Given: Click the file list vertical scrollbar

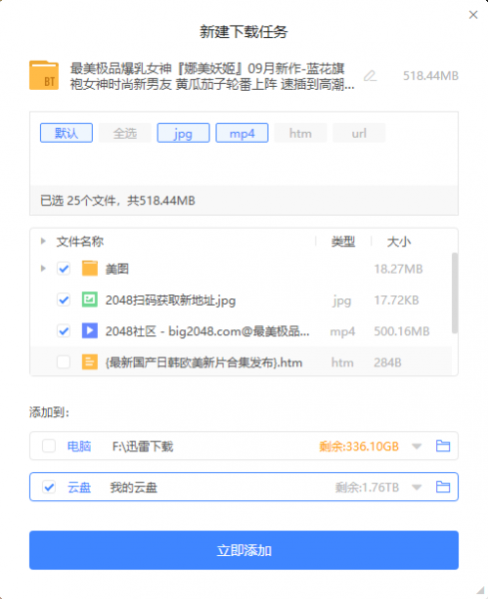Looking at the screenshot, I should (455, 293).
